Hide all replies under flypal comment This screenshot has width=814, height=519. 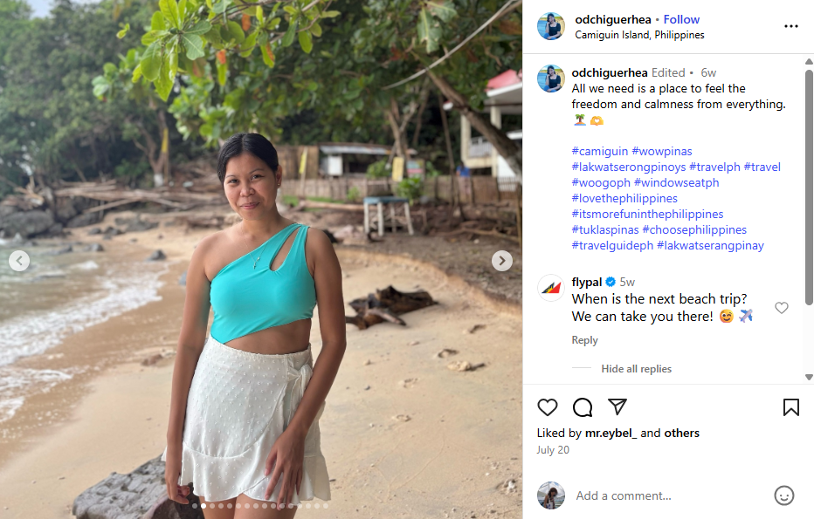(636, 369)
